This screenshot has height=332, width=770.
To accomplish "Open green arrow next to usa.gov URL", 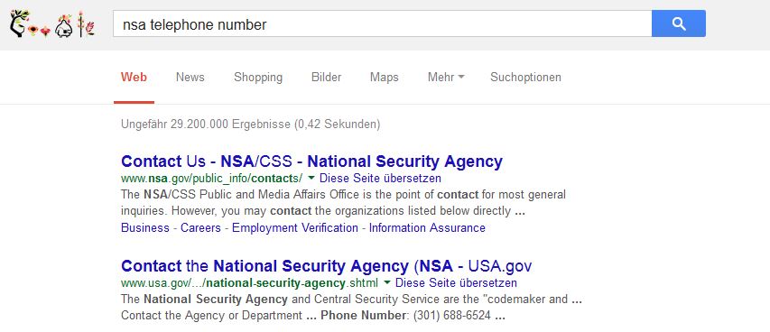I will pyautogui.click(x=387, y=283).
